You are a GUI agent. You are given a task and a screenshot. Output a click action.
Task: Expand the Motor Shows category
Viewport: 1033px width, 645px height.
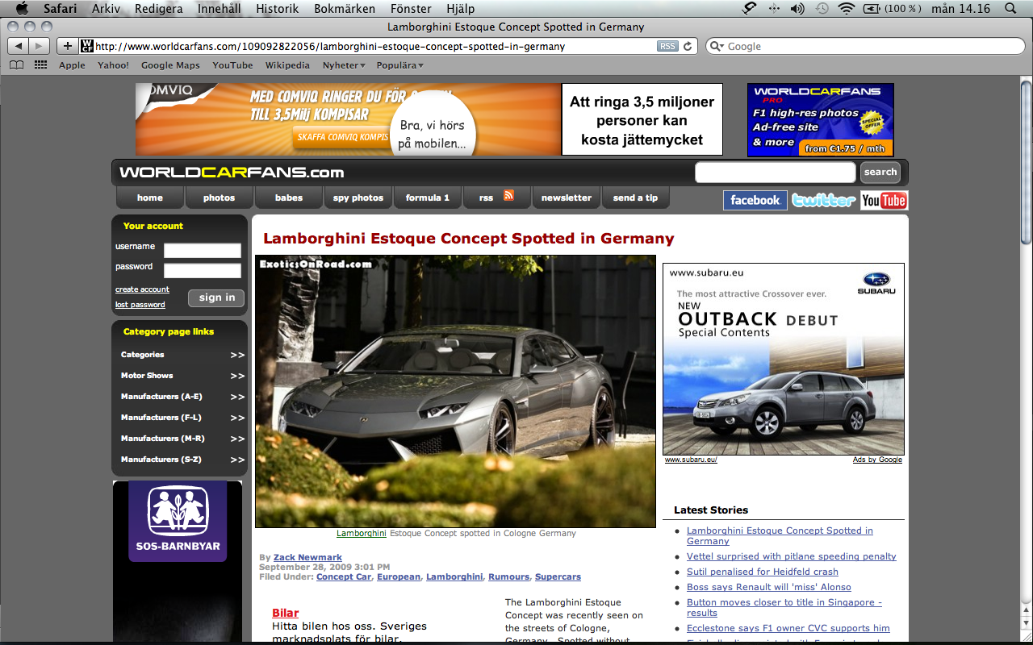[237, 376]
